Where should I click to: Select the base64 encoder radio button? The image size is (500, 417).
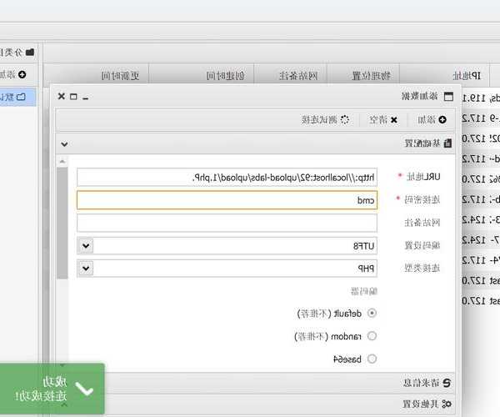click(x=372, y=359)
